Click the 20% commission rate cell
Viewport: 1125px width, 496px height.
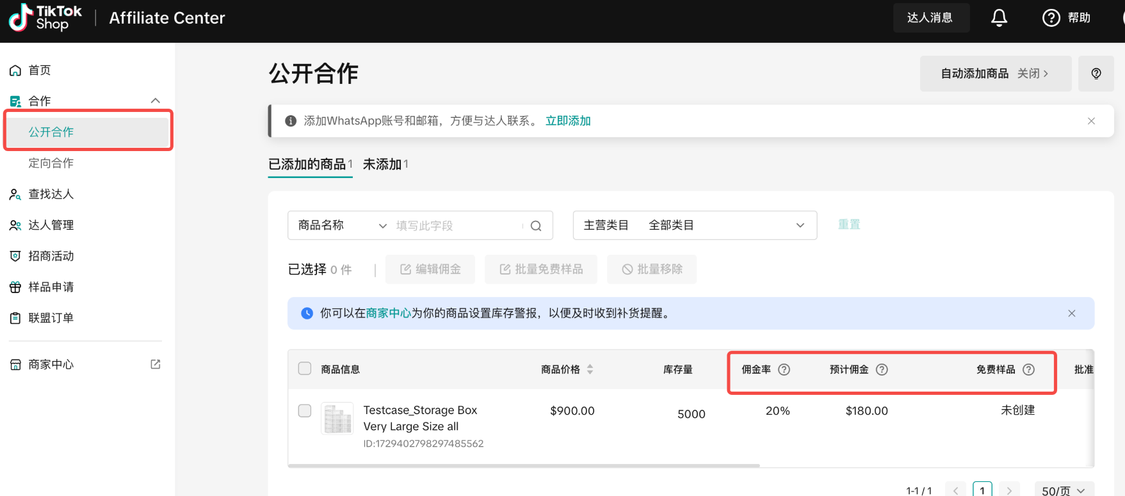778,411
